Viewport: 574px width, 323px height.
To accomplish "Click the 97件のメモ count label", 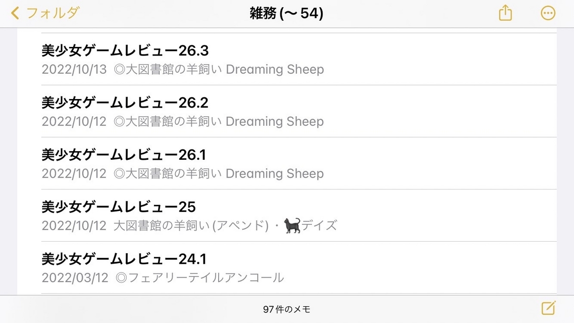I will click(287, 309).
